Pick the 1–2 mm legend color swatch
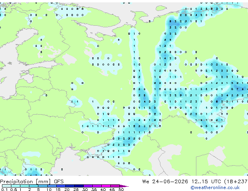Image resolution: width=248 pixels, height=191 pixels. pyautogui.click(x=25, y=186)
